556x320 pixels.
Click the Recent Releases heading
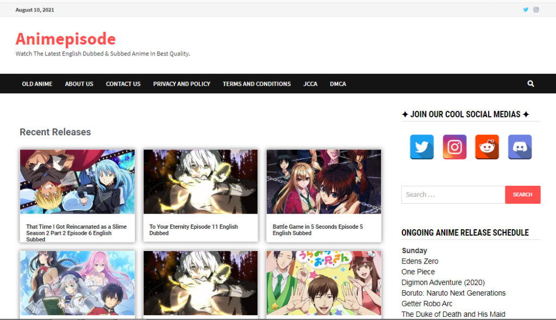tap(55, 132)
